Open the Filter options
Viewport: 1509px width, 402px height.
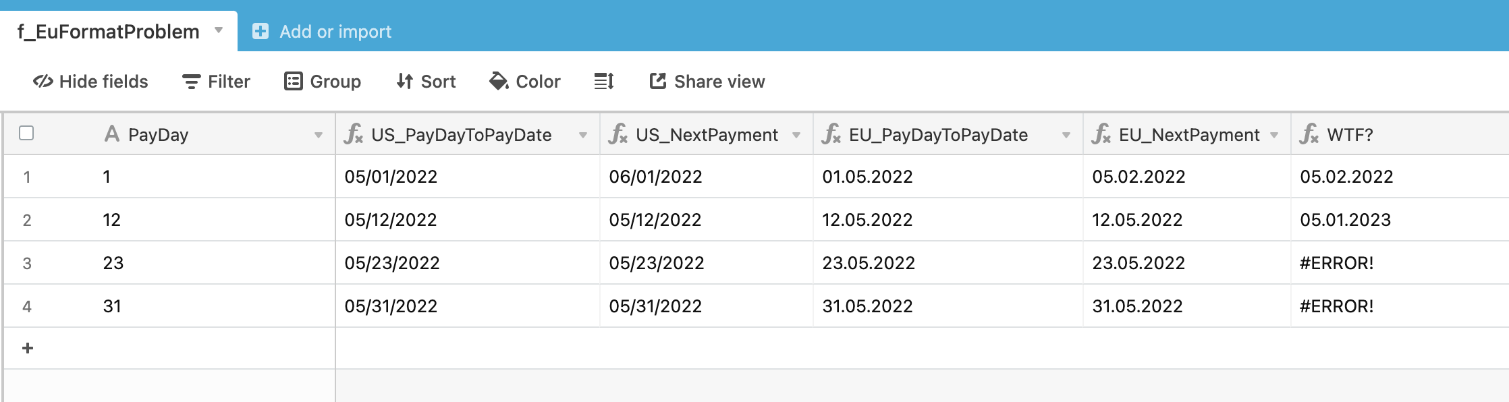pyautogui.click(x=217, y=82)
